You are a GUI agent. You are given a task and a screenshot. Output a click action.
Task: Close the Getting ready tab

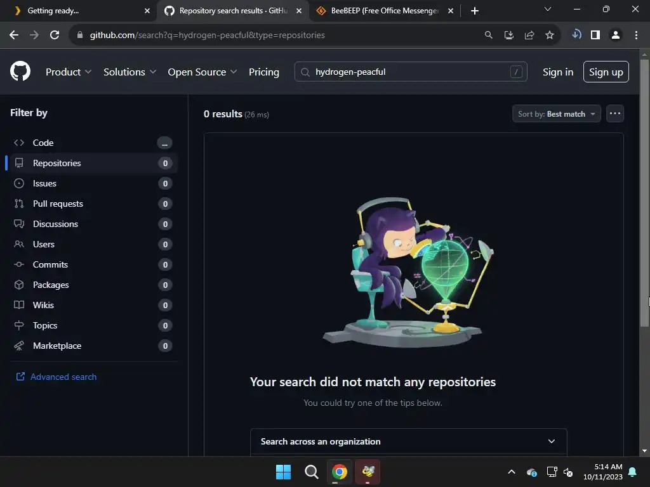pyautogui.click(x=147, y=11)
